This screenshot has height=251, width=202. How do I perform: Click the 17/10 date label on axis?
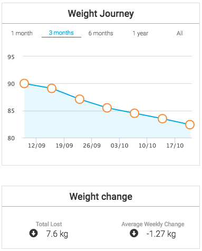click(175, 146)
